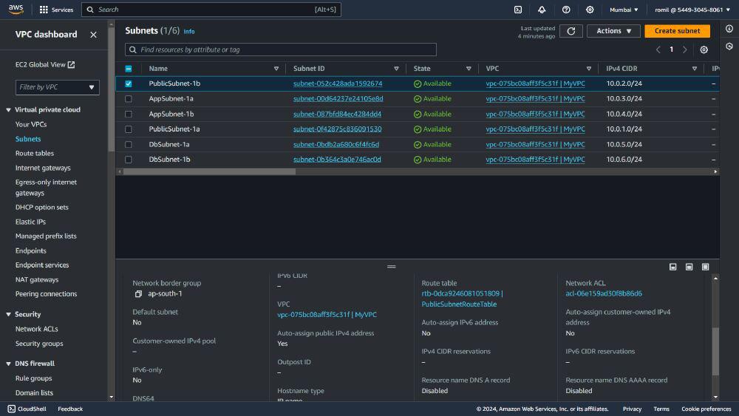Viewport: 739px width, 416px height.
Task: Open the help question mark icon
Action: [566, 10]
